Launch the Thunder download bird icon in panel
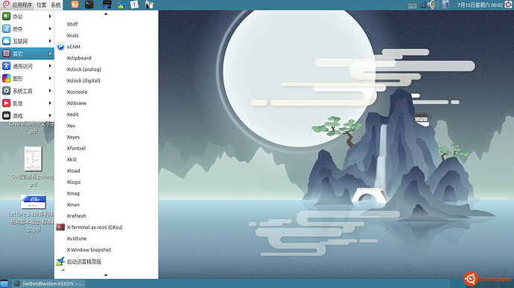The width and height of the screenshot is (514, 288). [x=121, y=4]
